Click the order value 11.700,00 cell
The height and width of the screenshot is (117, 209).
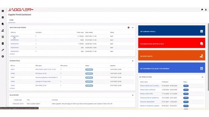coord(80,36)
